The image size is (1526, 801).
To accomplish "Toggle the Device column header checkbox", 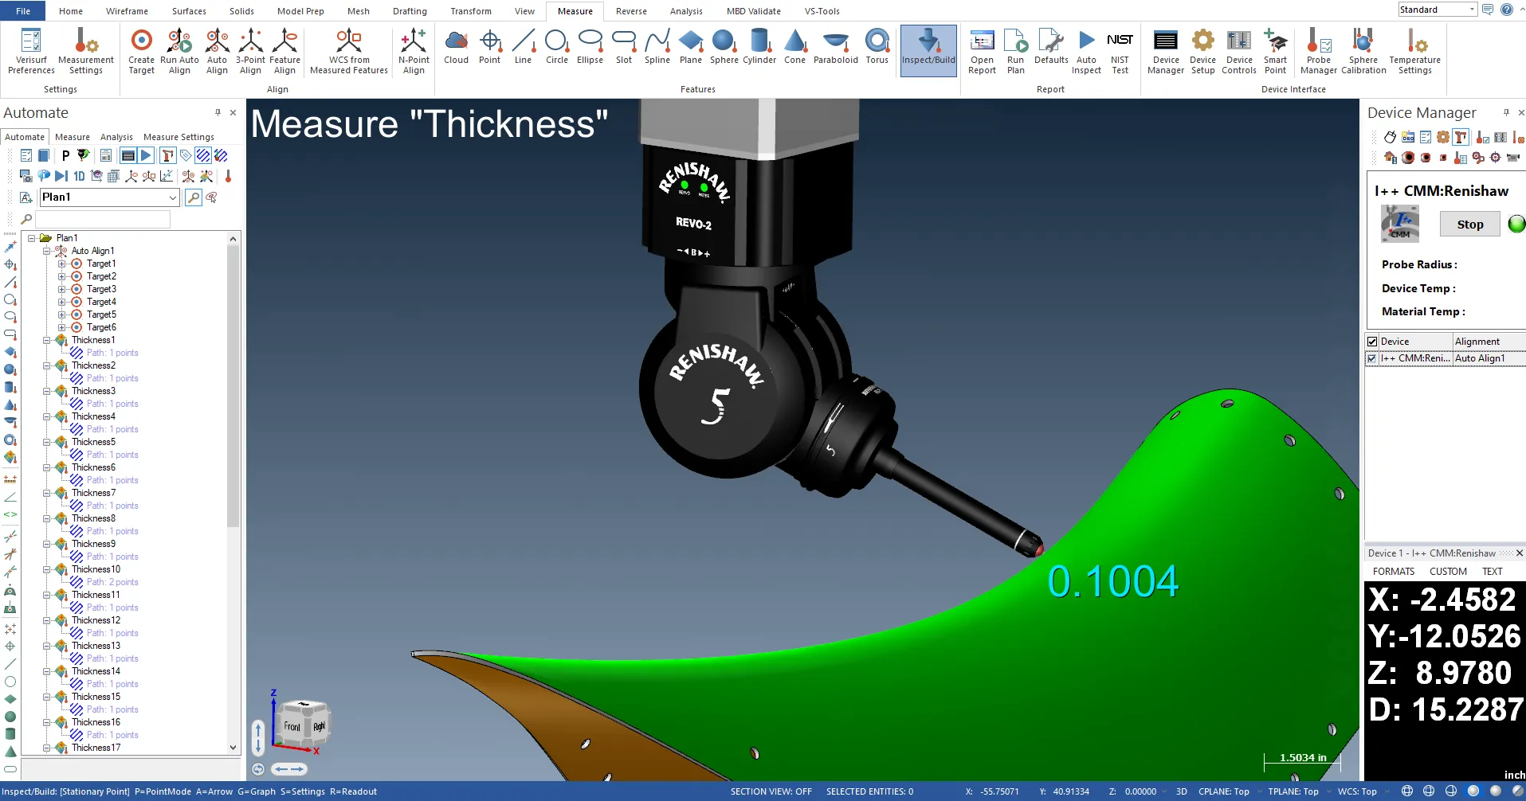I will pyautogui.click(x=1372, y=342).
